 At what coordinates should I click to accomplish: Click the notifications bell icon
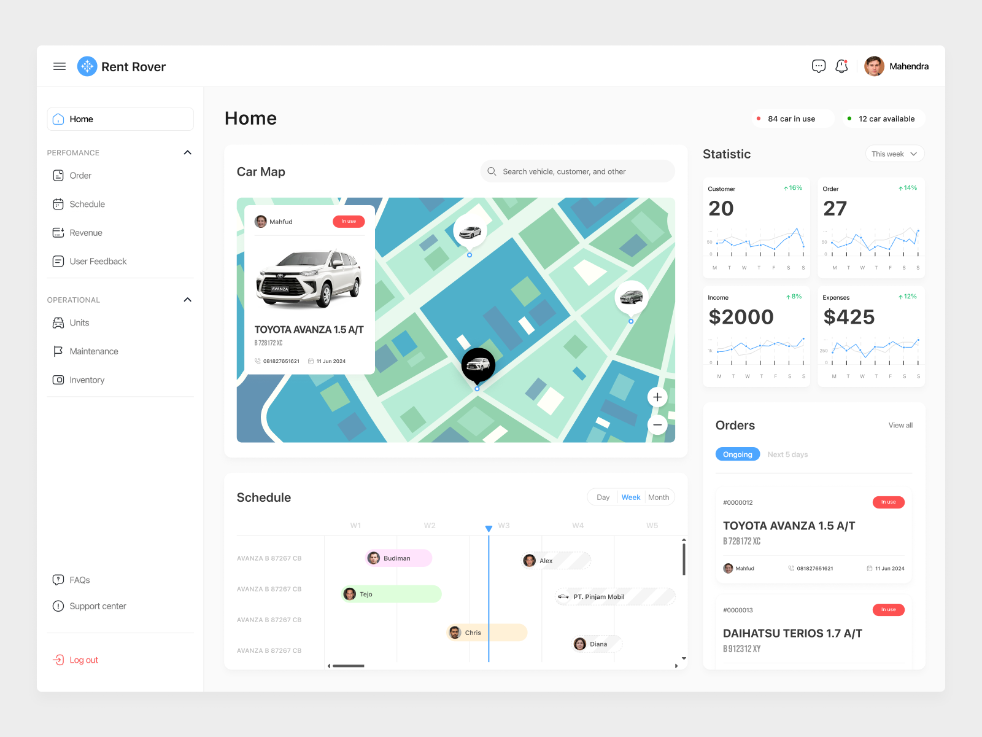pos(841,66)
